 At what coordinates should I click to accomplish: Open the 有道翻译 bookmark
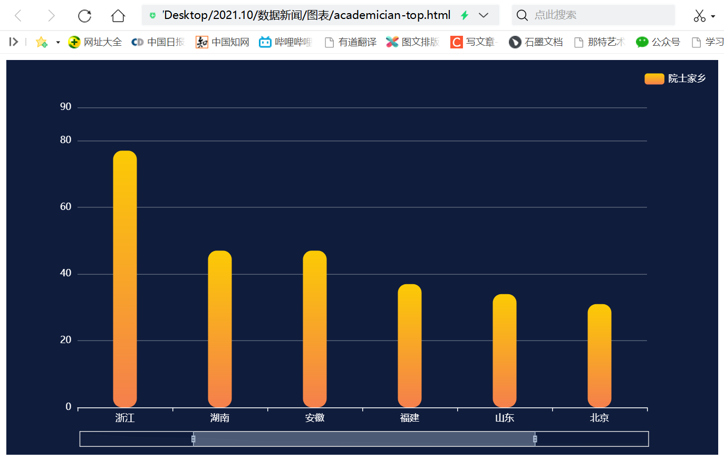tap(350, 42)
